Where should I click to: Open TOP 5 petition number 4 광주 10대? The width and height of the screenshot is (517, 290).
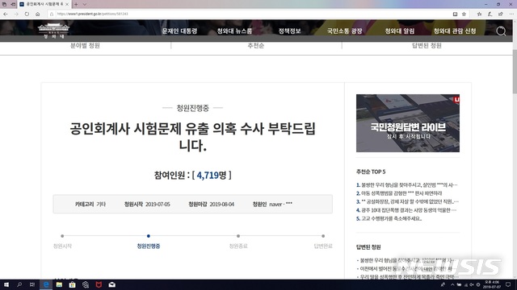click(406, 210)
